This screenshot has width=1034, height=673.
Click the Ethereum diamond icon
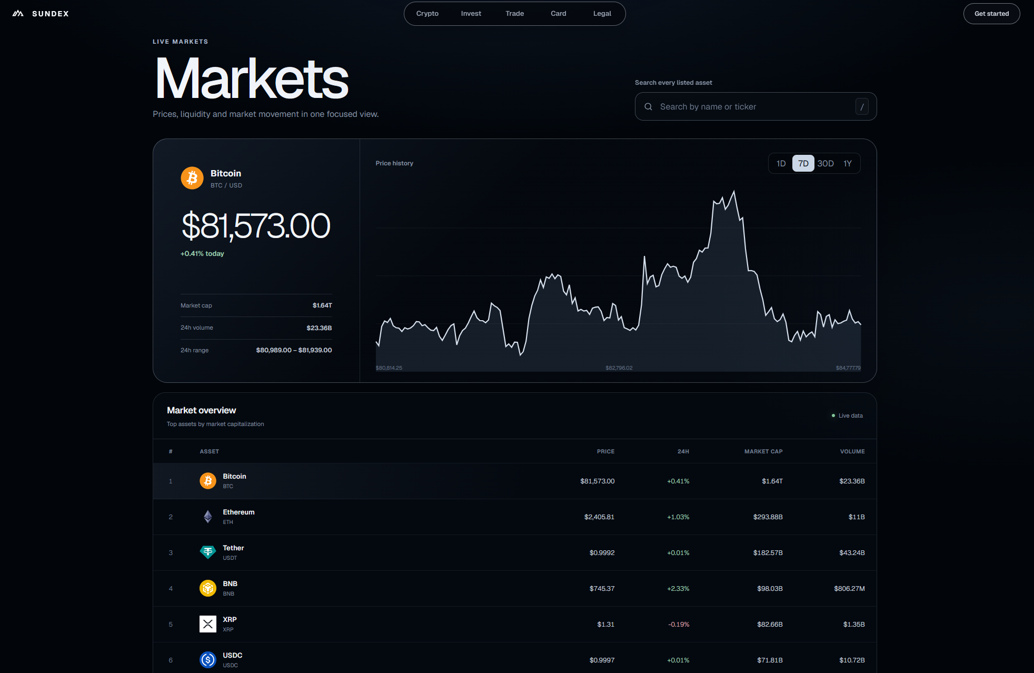[208, 517]
